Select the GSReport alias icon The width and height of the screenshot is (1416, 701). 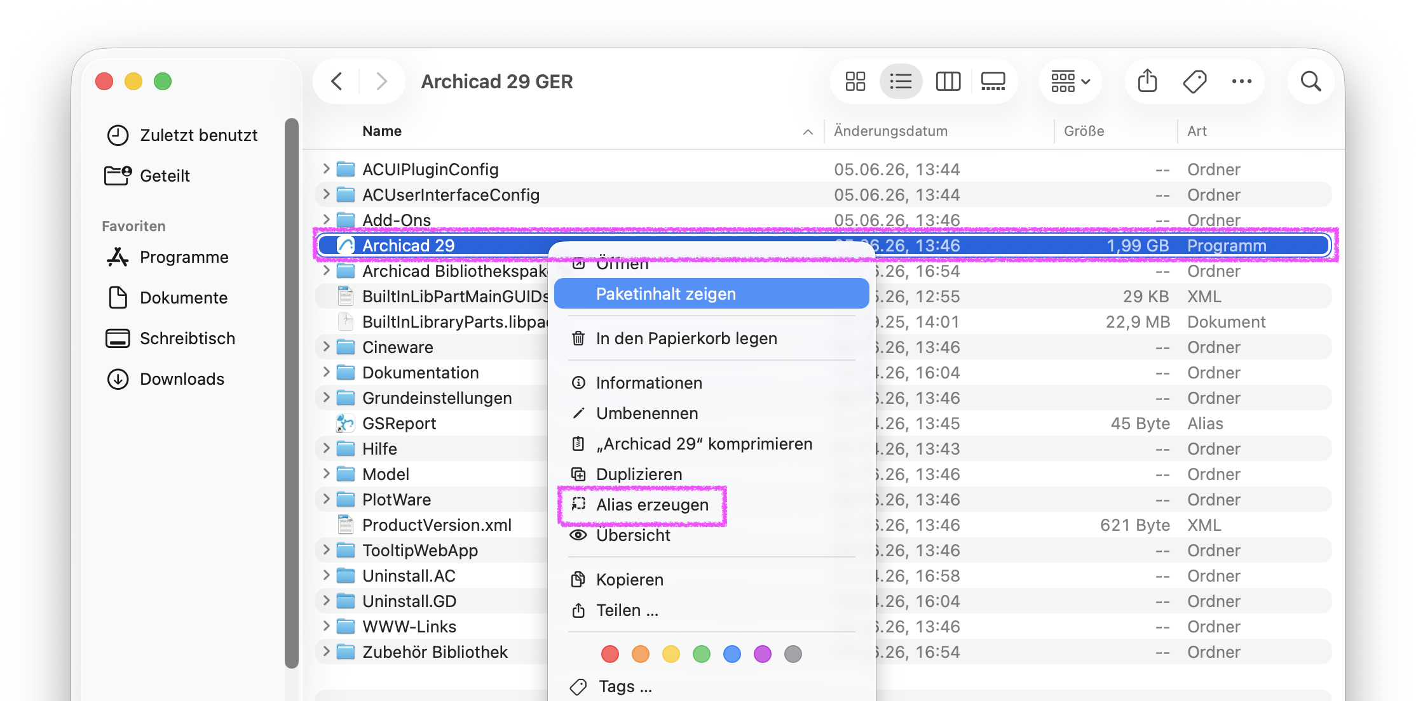click(345, 423)
